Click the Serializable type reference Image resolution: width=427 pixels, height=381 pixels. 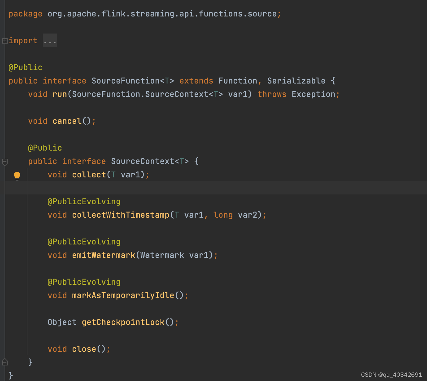coord(296,81)
